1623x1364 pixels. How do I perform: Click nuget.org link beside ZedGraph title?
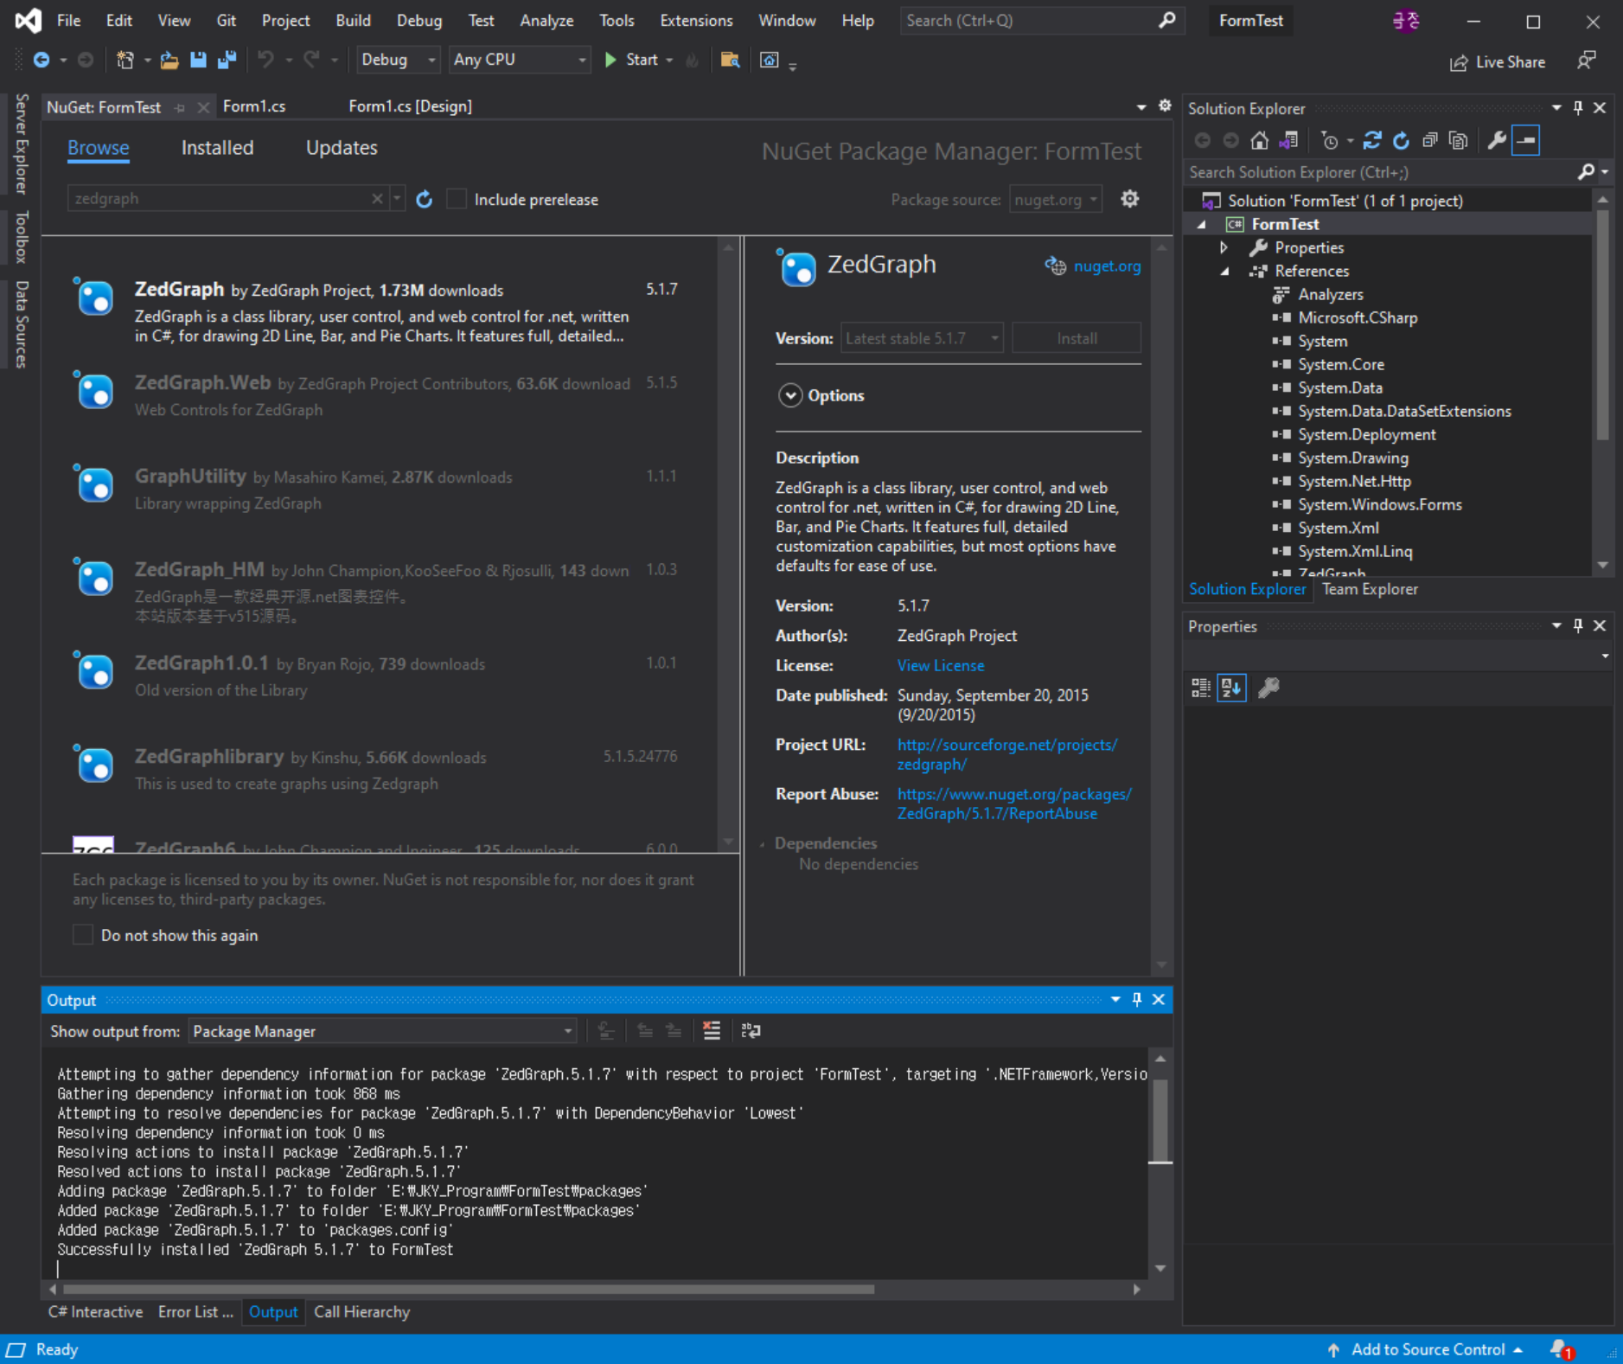pos(1107,266)
